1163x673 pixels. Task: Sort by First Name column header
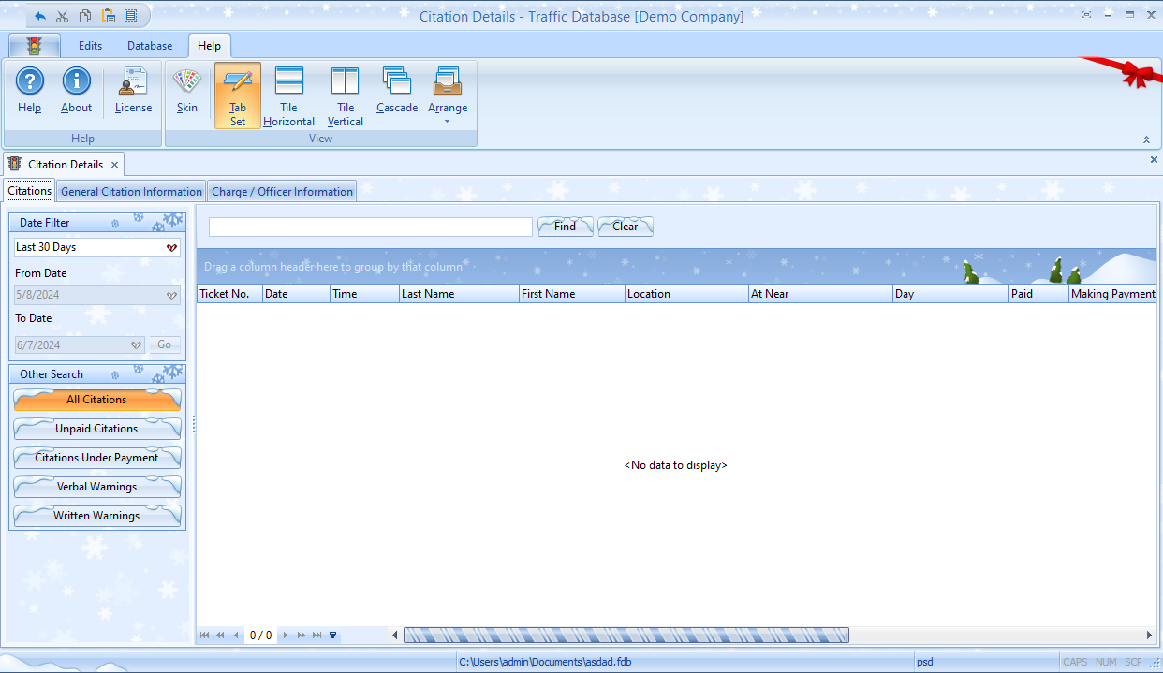pos(571,294)
